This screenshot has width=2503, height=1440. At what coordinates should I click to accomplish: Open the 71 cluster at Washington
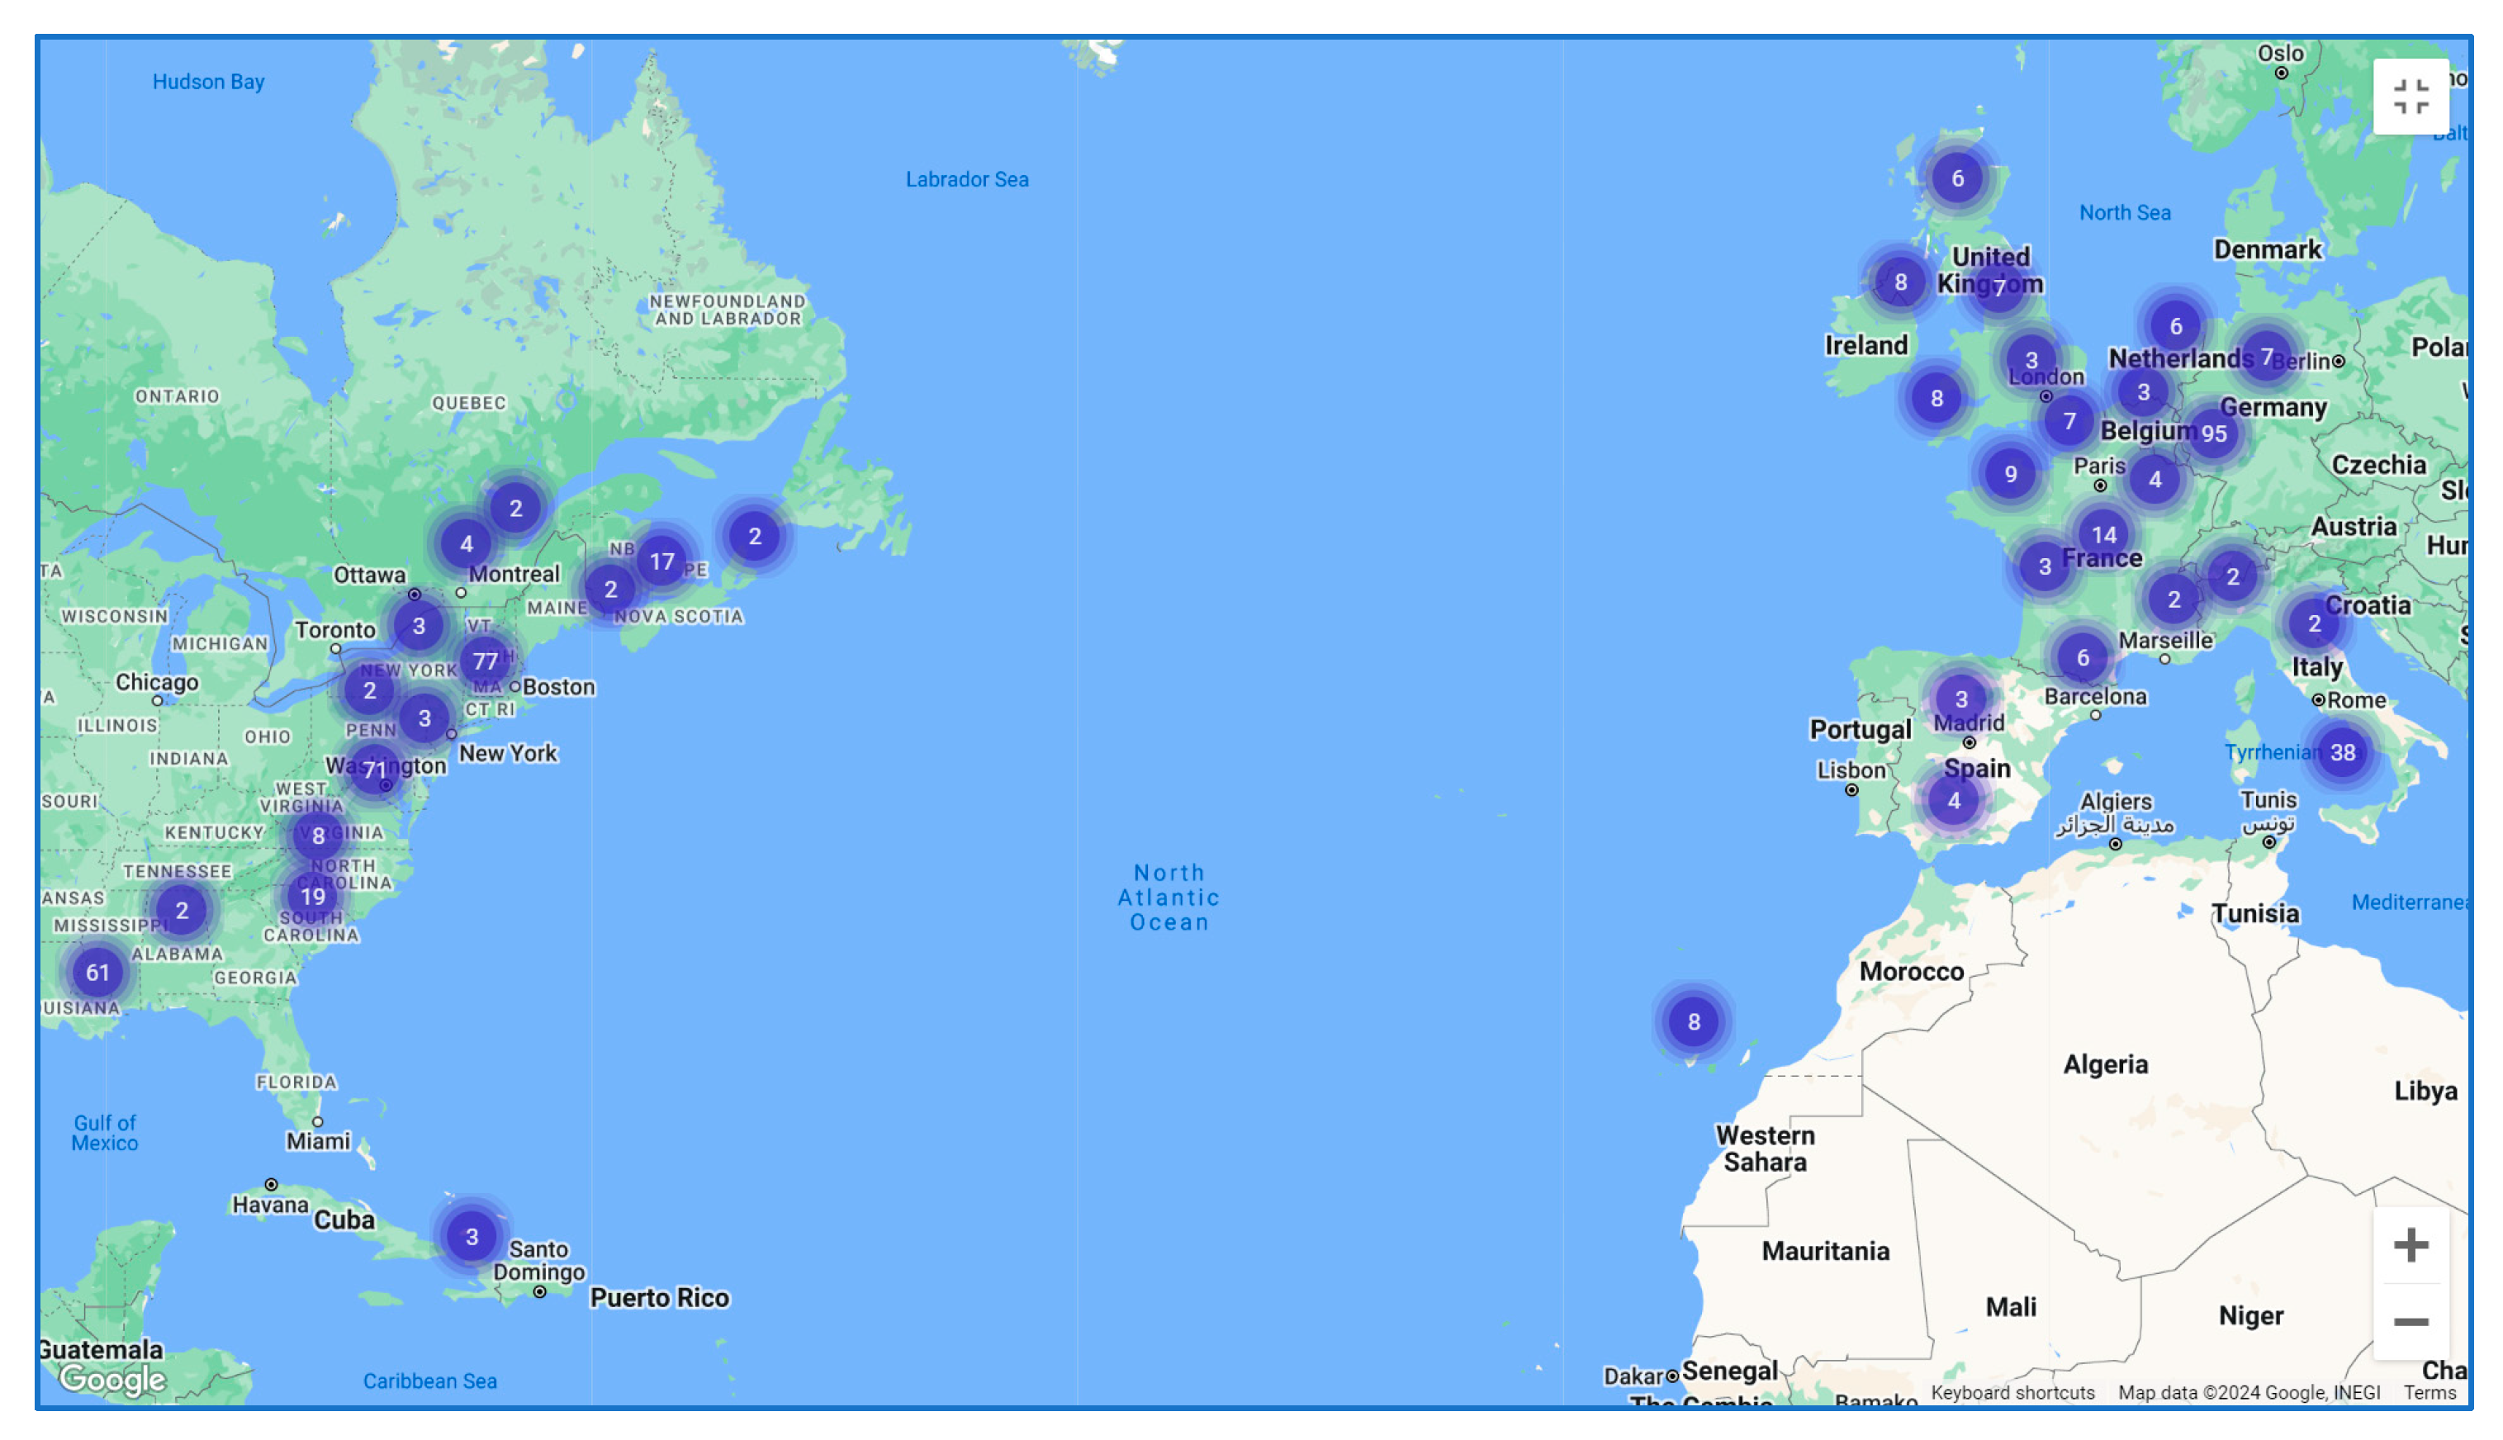374,770
